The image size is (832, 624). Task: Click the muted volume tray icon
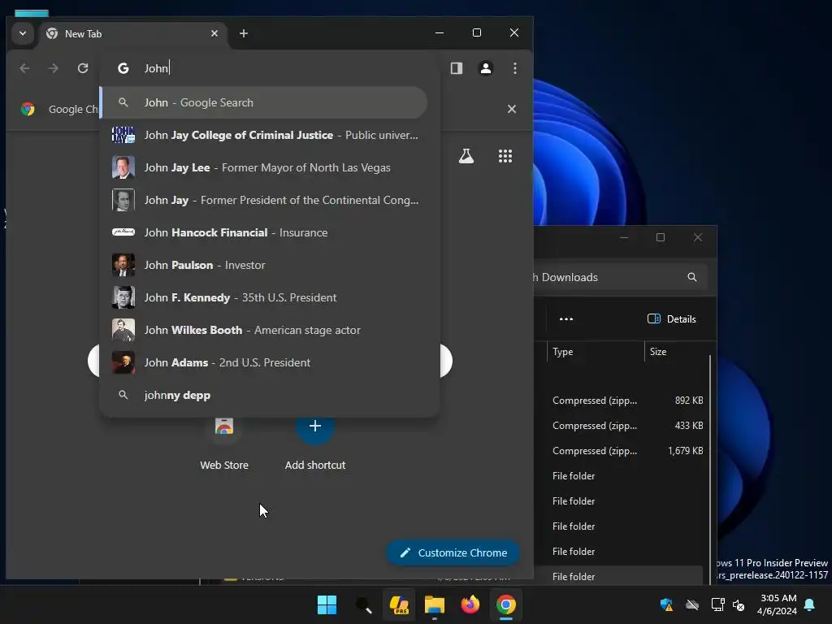coord(739,604)
